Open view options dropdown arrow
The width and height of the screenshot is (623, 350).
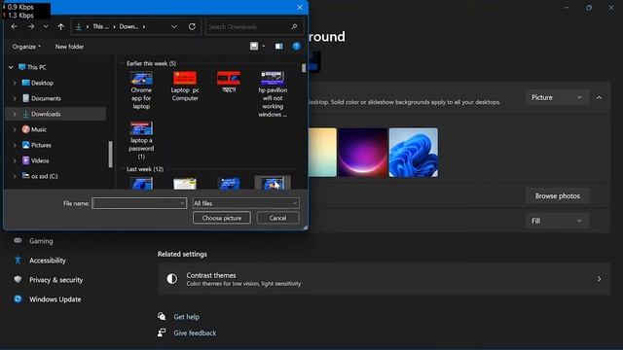(264, 46)
